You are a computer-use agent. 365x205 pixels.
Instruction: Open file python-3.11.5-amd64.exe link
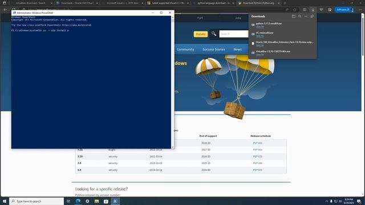tap(260, 27)
